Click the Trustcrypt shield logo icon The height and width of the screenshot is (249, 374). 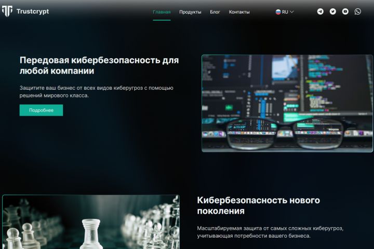(x=7, y=11)
